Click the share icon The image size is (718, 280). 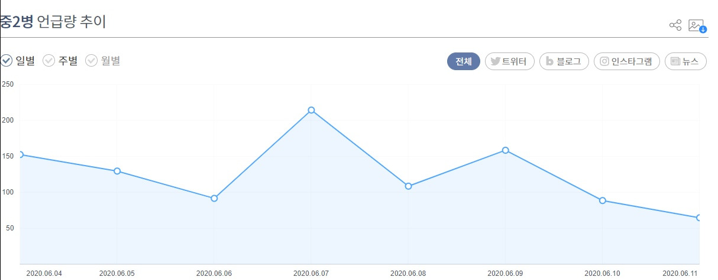[x=675, y=25]
